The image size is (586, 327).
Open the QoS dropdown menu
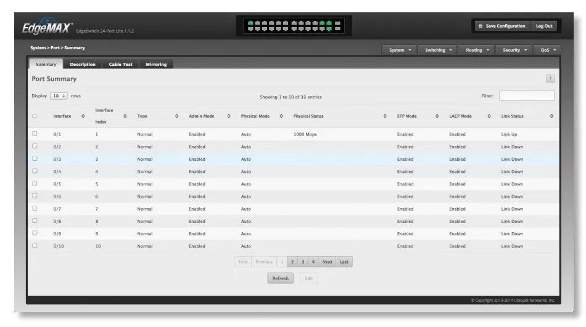548,50
